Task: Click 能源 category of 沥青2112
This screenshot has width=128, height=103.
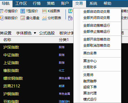Action: 62,86
